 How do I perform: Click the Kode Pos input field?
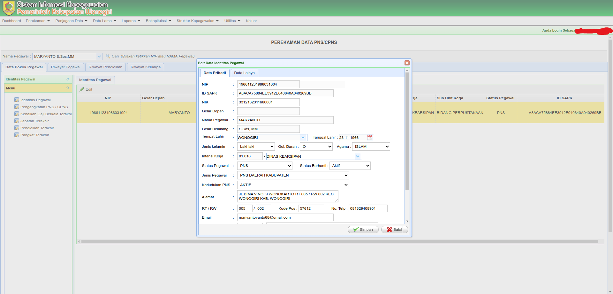(x=311, y=208)
